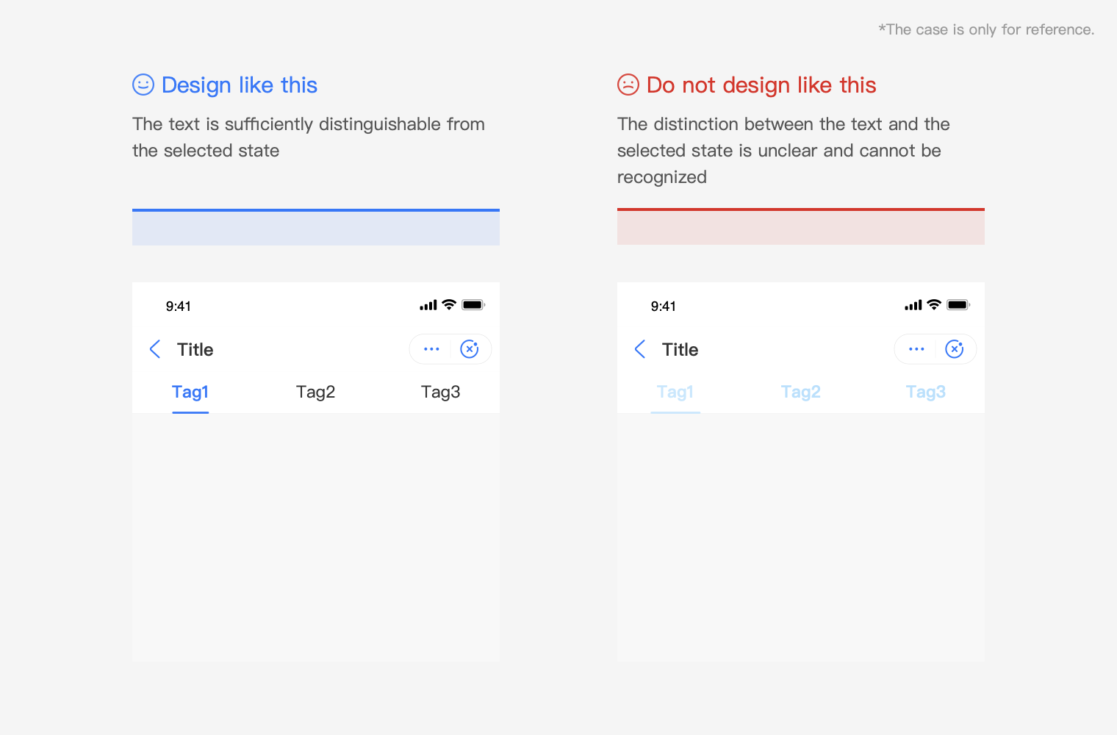Click circled close icon in right mockup

pyautogui.click(x=955, y=349)
